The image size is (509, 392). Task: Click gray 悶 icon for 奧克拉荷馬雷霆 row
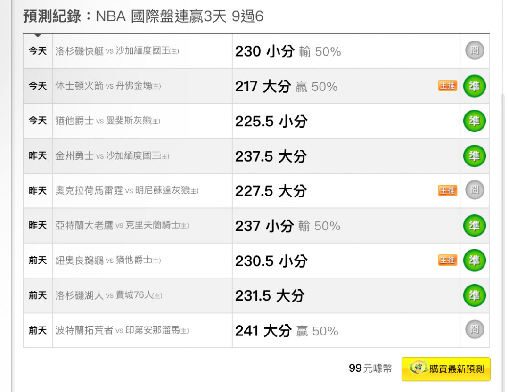tap(475, 190)
